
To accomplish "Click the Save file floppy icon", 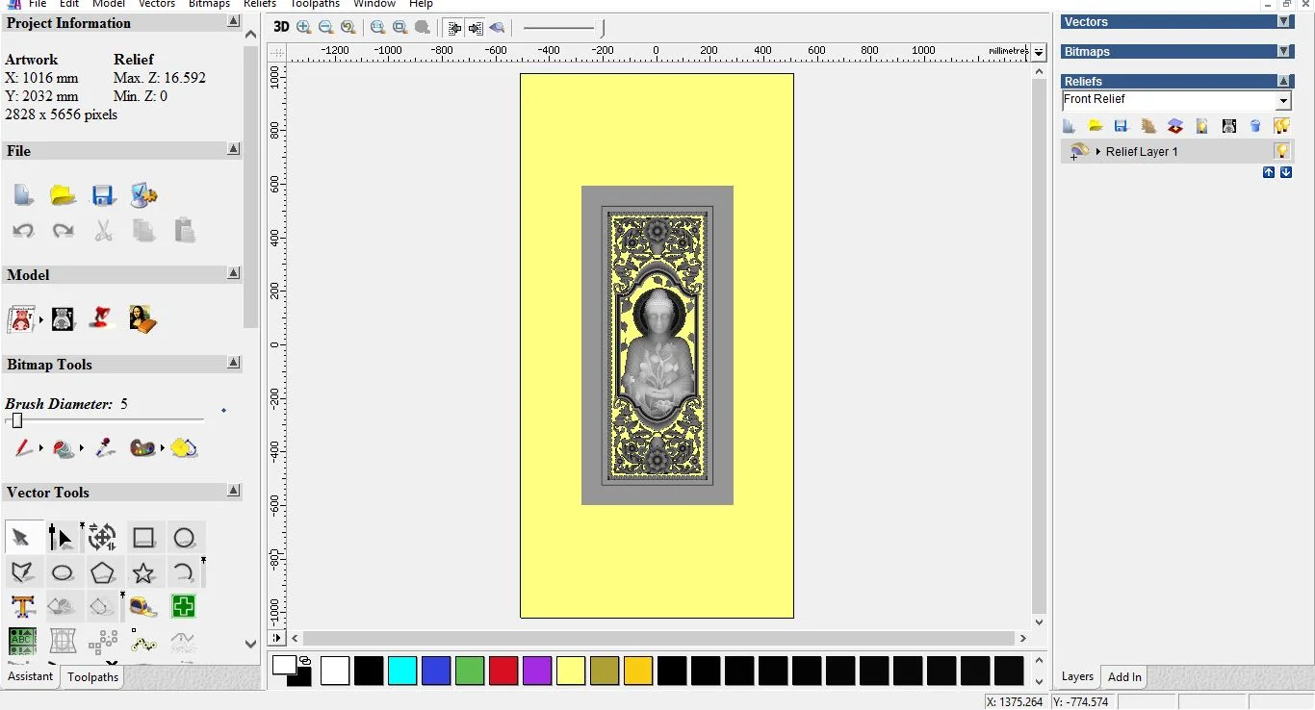I will 104,195.
